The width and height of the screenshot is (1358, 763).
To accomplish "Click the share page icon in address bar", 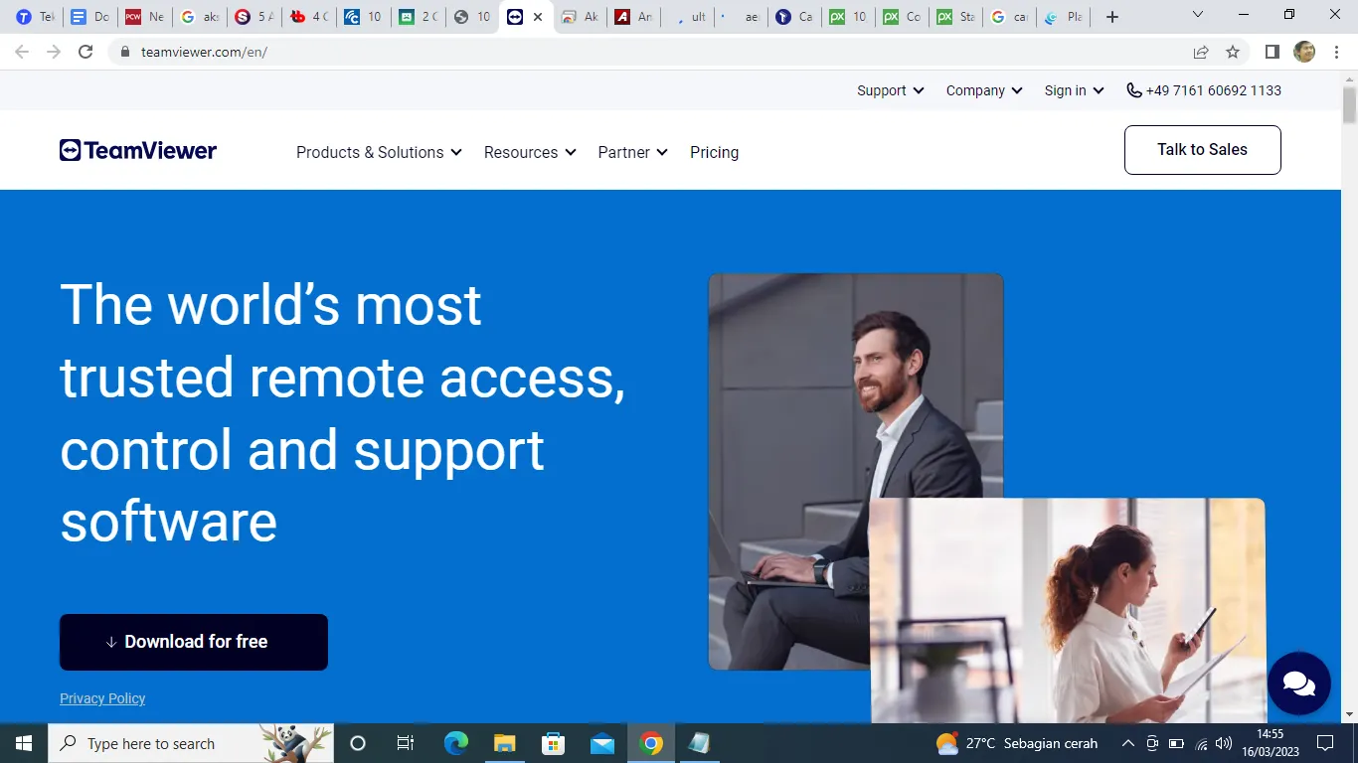I will point(1201,52).
